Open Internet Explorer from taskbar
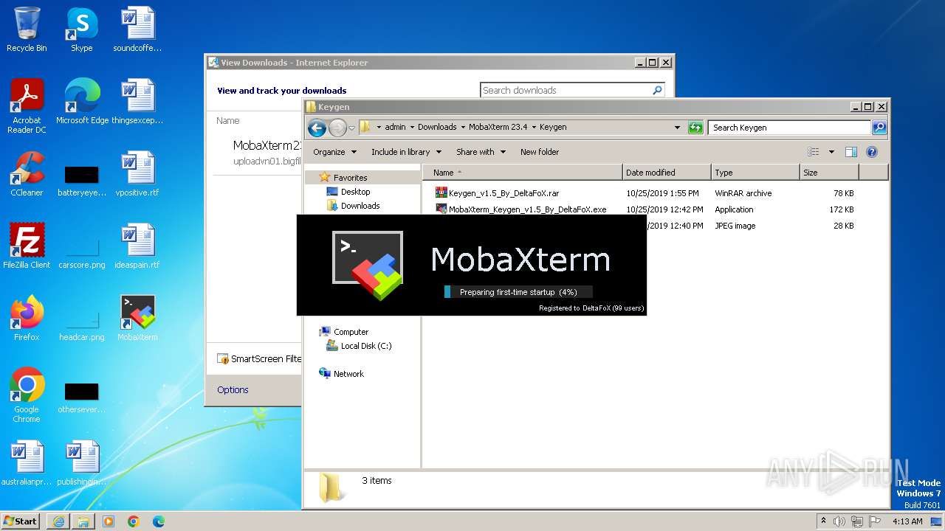Screen dimensions: 945x531 [x=58, y=521]
